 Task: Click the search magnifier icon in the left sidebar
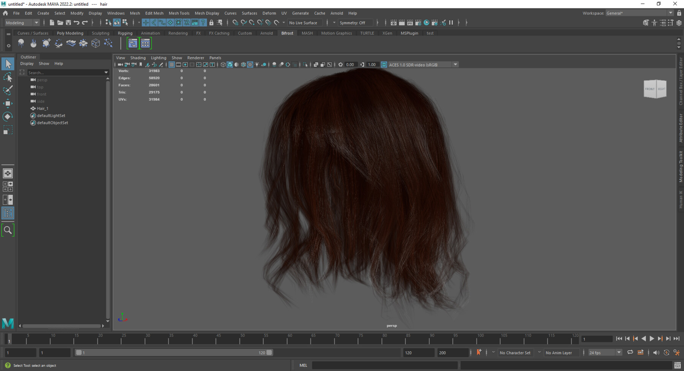coord(8,230)
